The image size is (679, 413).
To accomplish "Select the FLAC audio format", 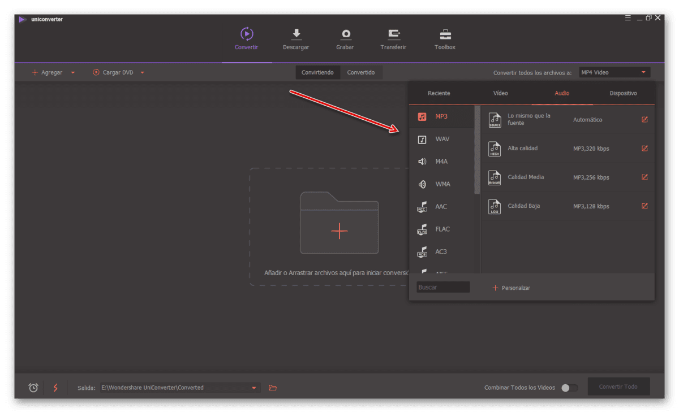I will click(x=442, y=229).
